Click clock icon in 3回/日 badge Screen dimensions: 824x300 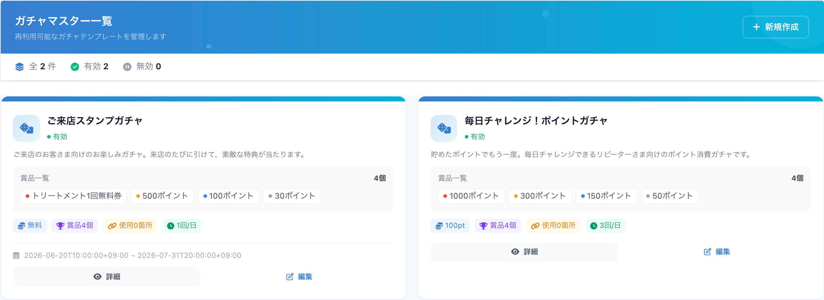(594, 226)
